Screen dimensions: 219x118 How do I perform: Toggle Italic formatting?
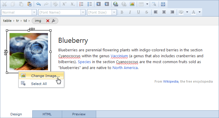pos(130,12)
